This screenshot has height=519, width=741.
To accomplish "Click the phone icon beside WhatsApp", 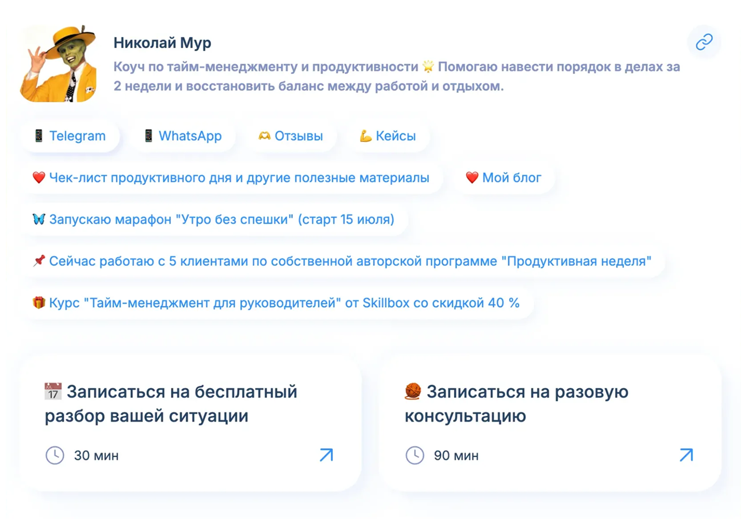I will click(148, 136).
